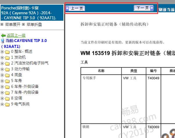Expand the 3 动力传输 node
The image size is (175, 138).
(2, 69)
